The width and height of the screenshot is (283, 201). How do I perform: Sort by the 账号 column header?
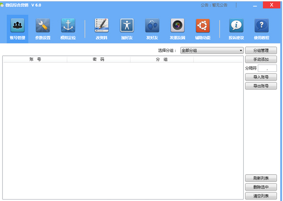point(35,59)
